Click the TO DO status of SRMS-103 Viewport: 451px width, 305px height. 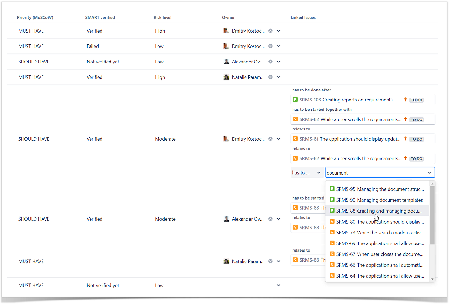pyautogui.click(x=416, y=100)
